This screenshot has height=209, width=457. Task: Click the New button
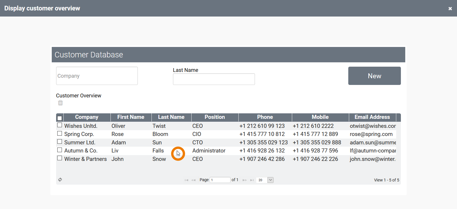(374, 76)
